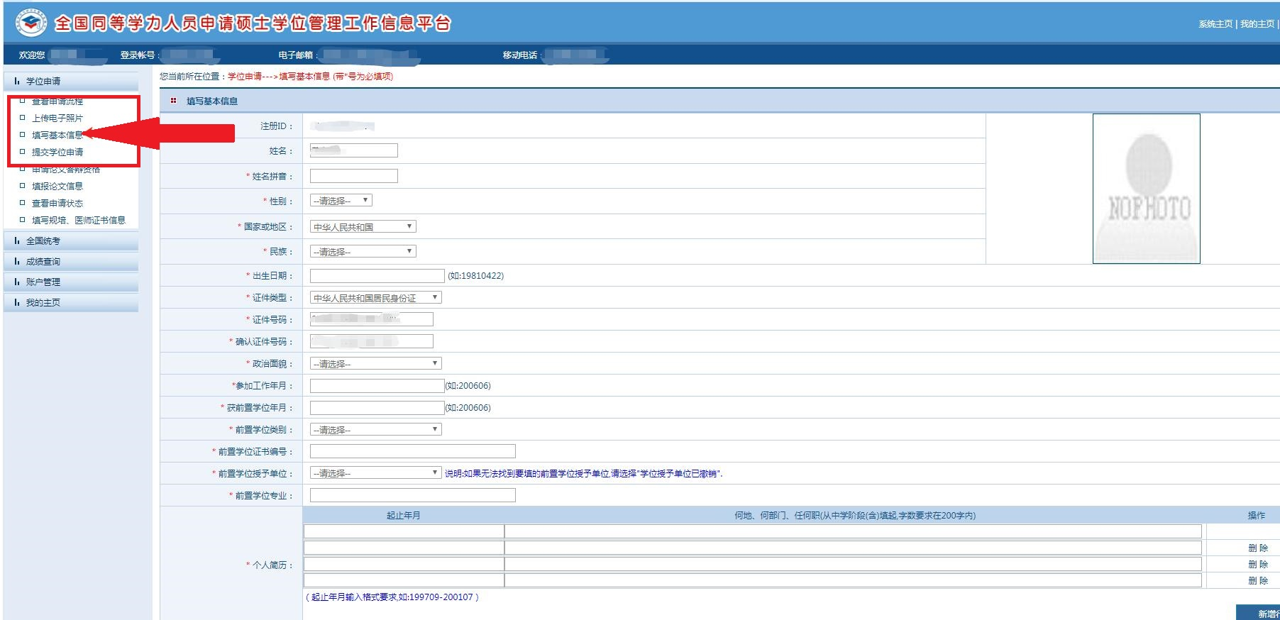Open 上传电子照片 in the sidebar
1280x620 pixels.
point(57,118)
